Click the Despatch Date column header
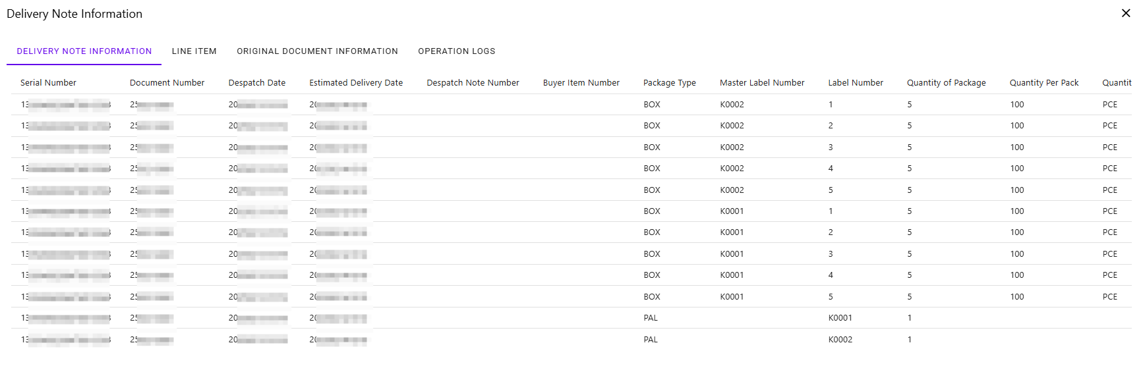The height and width of the screenshot is (372, 1143). pyautogui.click(x=257, y=83)
